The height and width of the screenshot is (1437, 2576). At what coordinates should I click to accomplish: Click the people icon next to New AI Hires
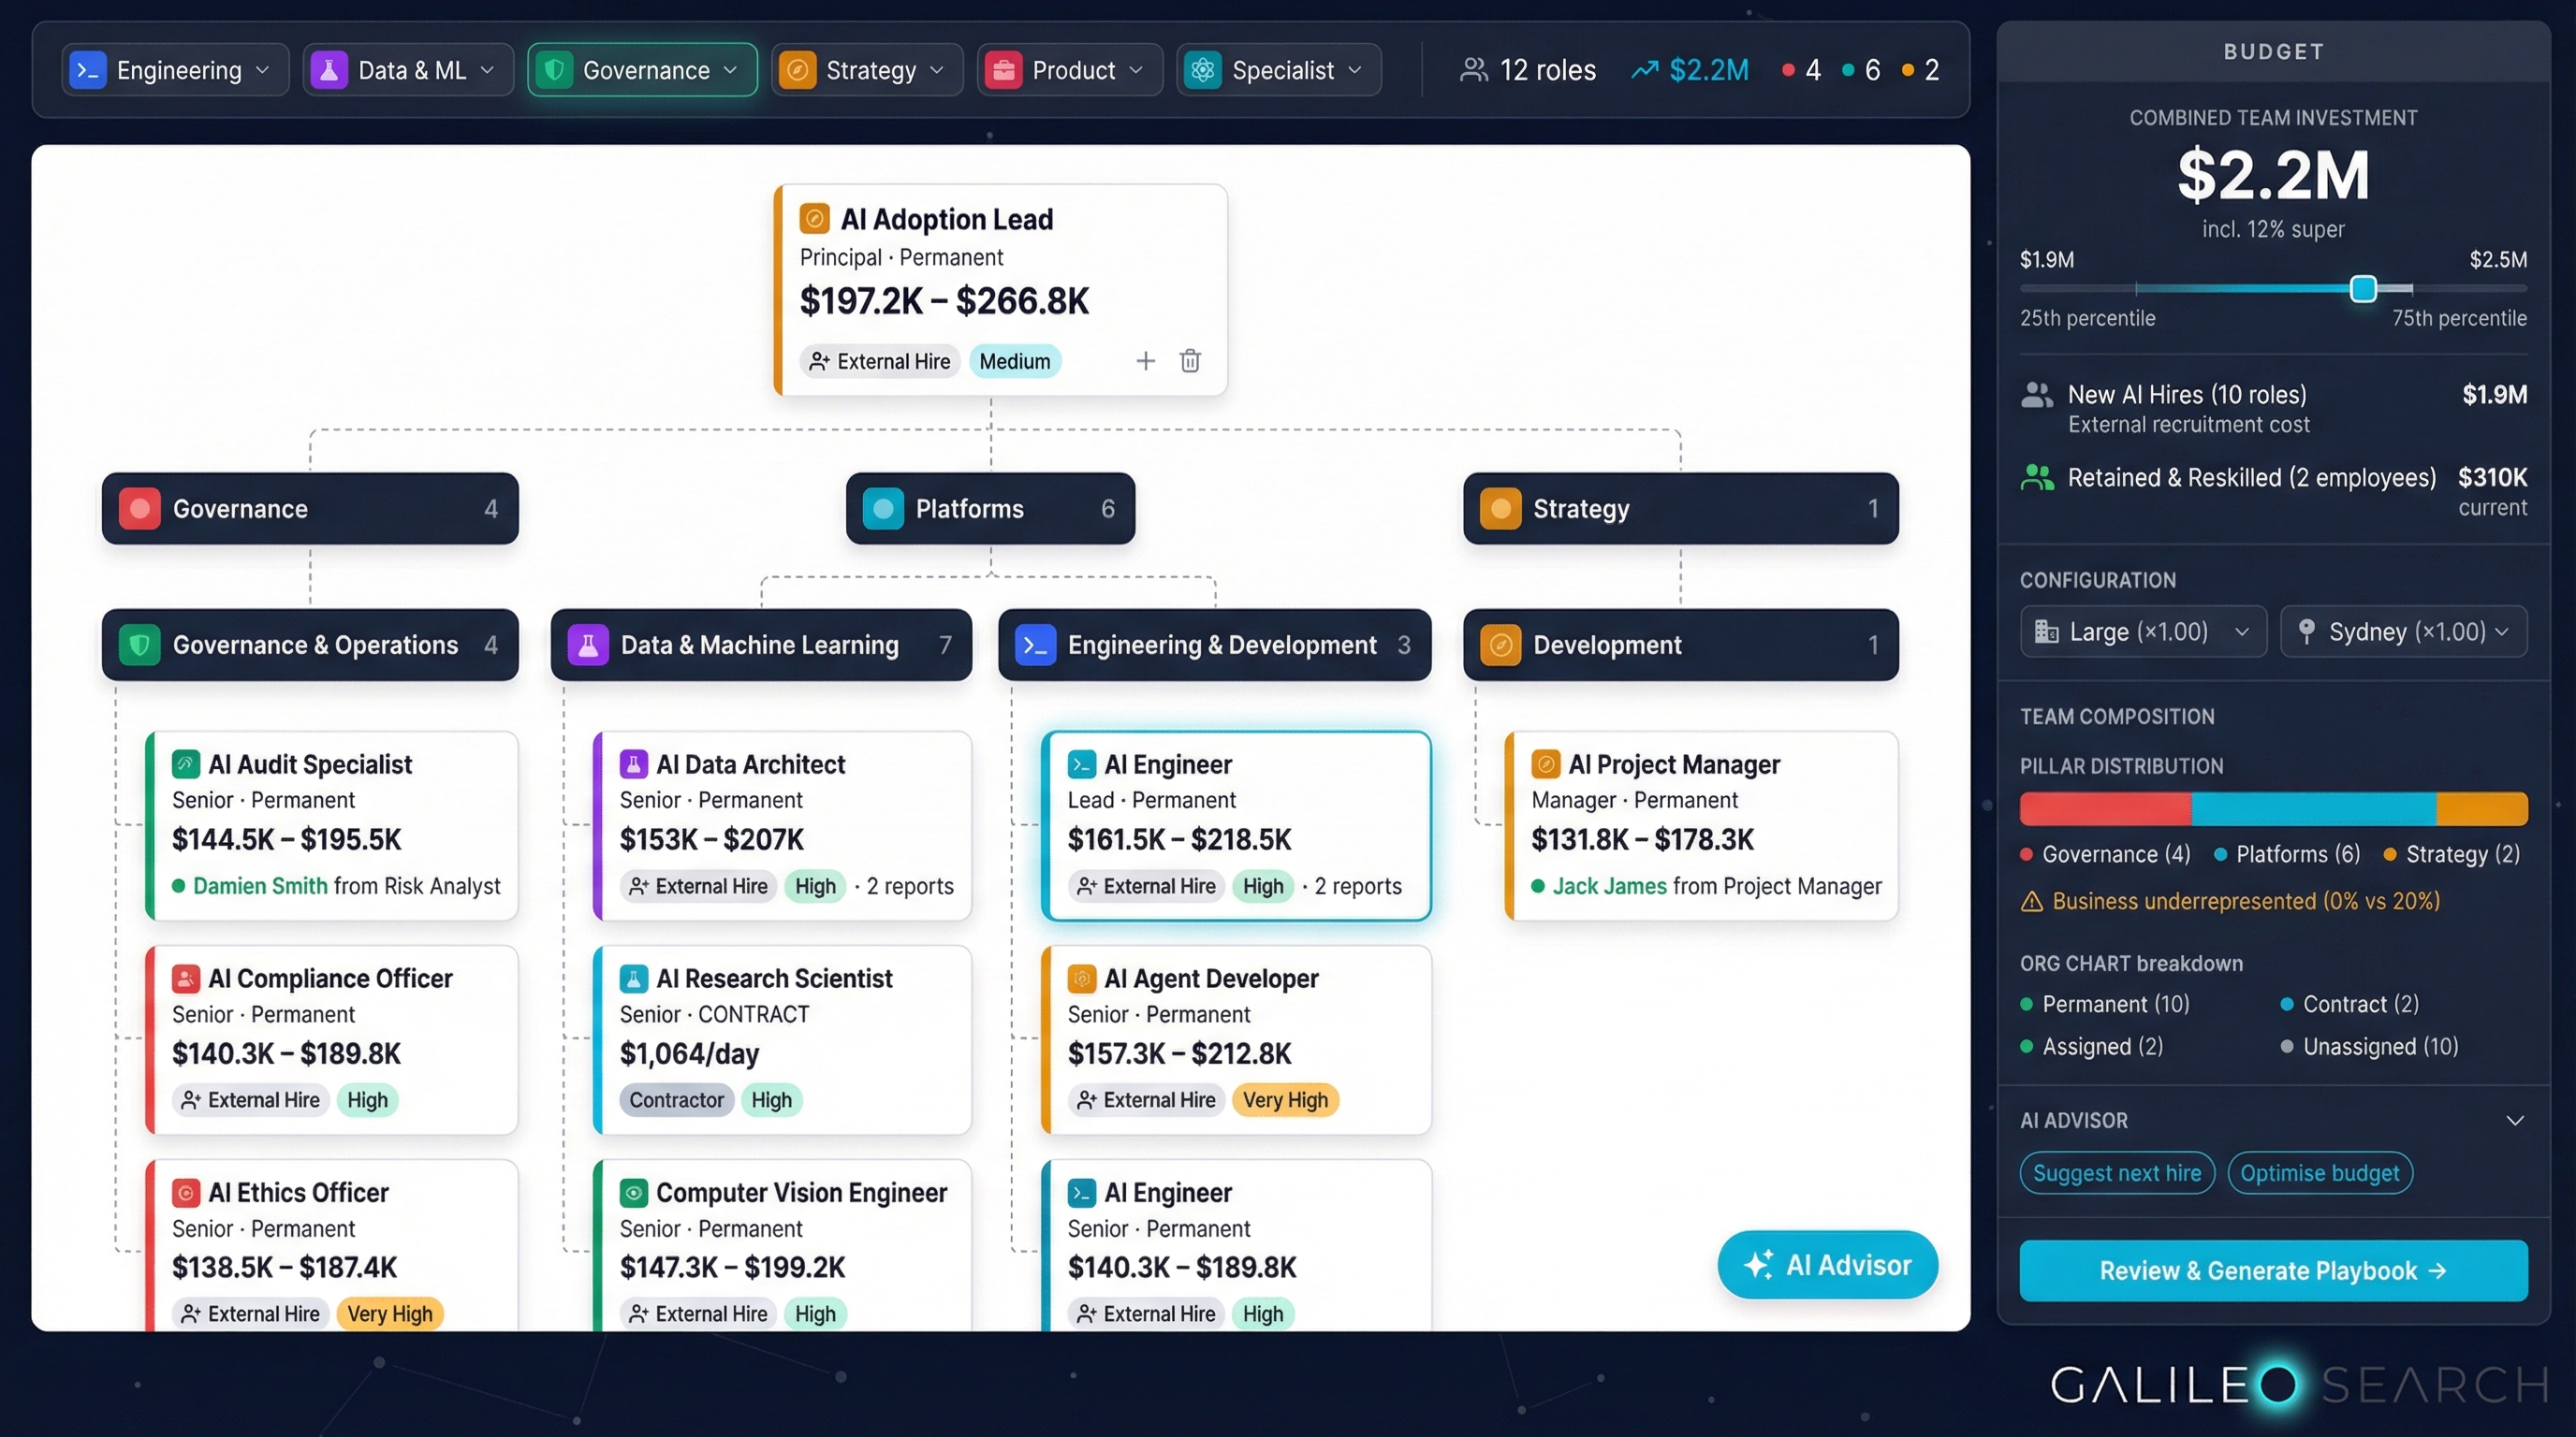click(x=2037, y=394)
